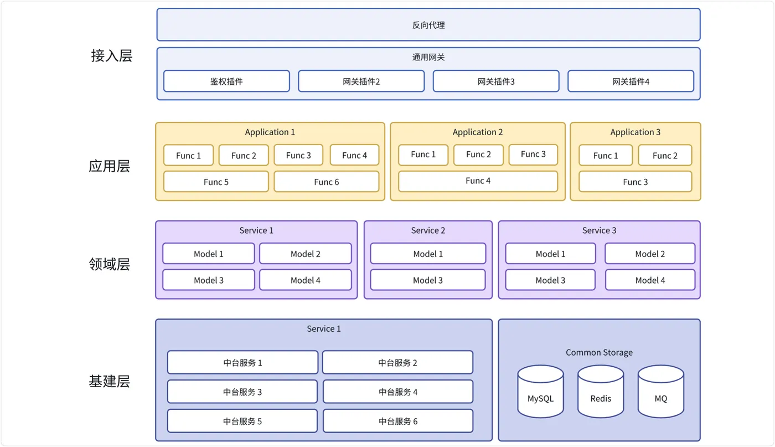Choose the 中台服务 3 box
The height and width of the screenshot is (447, 775).
coord(242,392)
